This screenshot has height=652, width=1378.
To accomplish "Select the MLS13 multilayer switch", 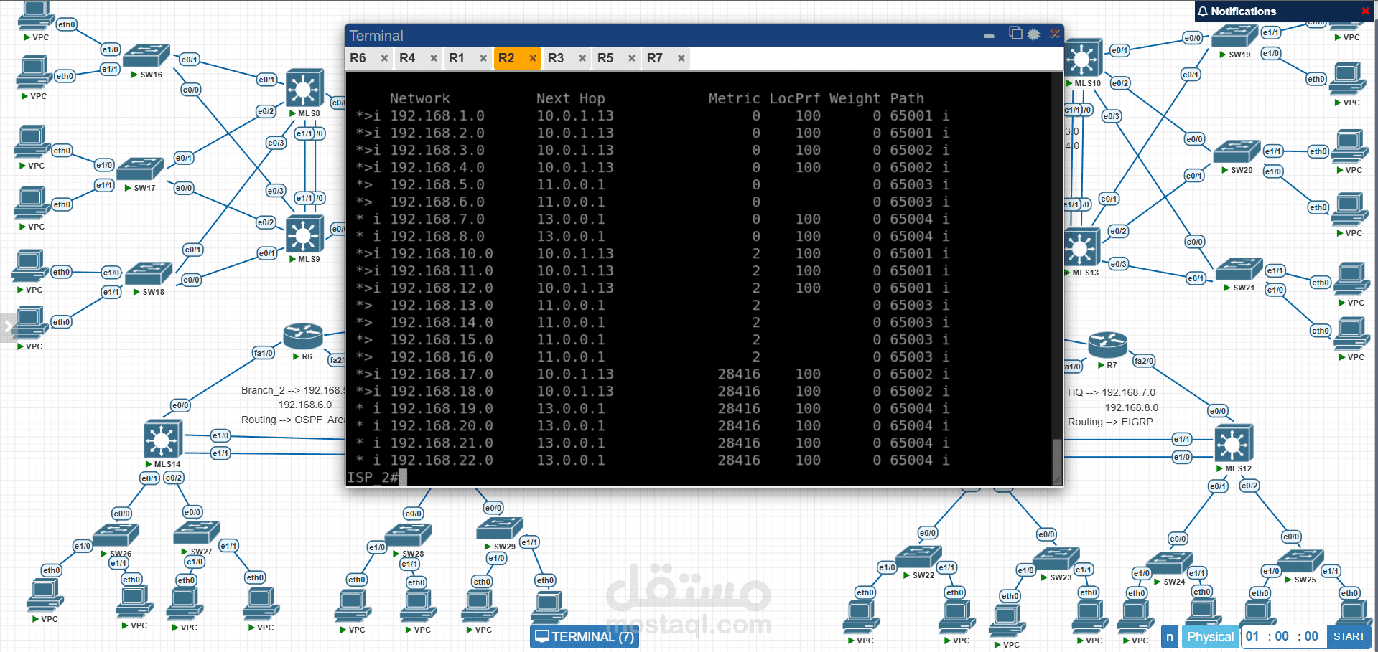I will click(x=1081, y=248).
